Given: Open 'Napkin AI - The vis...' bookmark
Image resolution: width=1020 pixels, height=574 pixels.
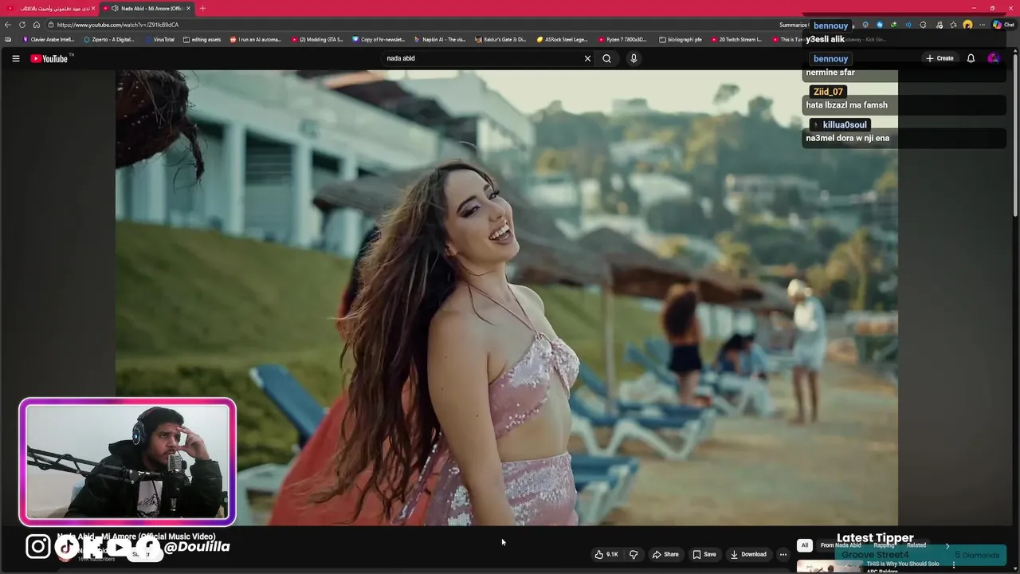Looking at the screenshot, I should 440,39.
